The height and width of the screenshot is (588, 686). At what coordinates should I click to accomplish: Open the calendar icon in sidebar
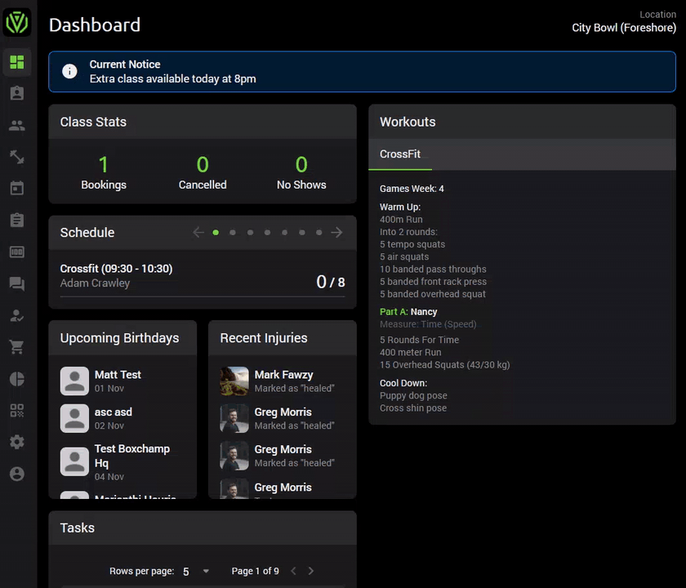[x=16, y=188]
